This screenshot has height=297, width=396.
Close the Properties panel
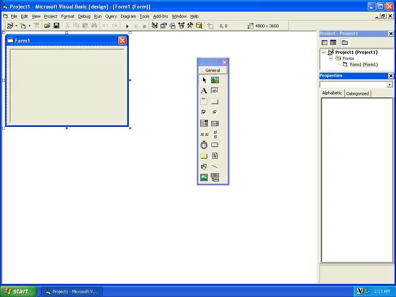(x=391, y=76)
